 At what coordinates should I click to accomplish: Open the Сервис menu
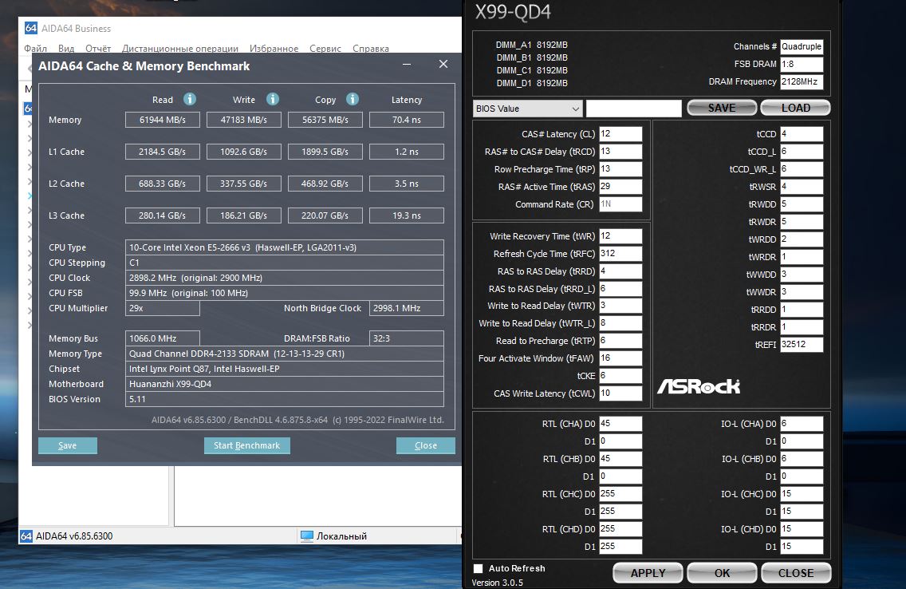(x=325, y=49)
